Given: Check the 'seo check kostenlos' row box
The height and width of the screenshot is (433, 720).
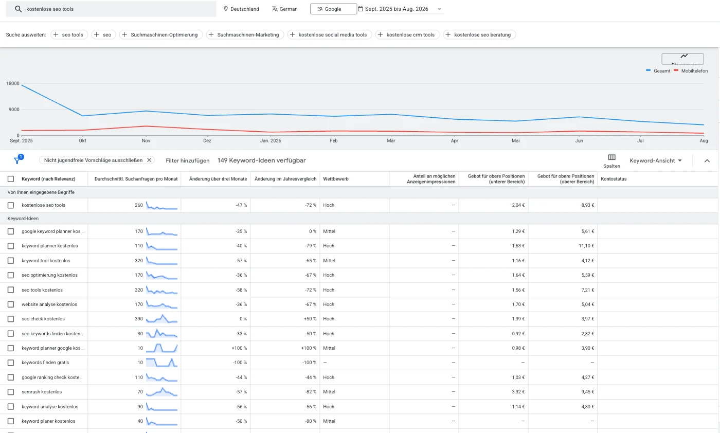Looking at the screenshot, I should [x=11, y=319].
